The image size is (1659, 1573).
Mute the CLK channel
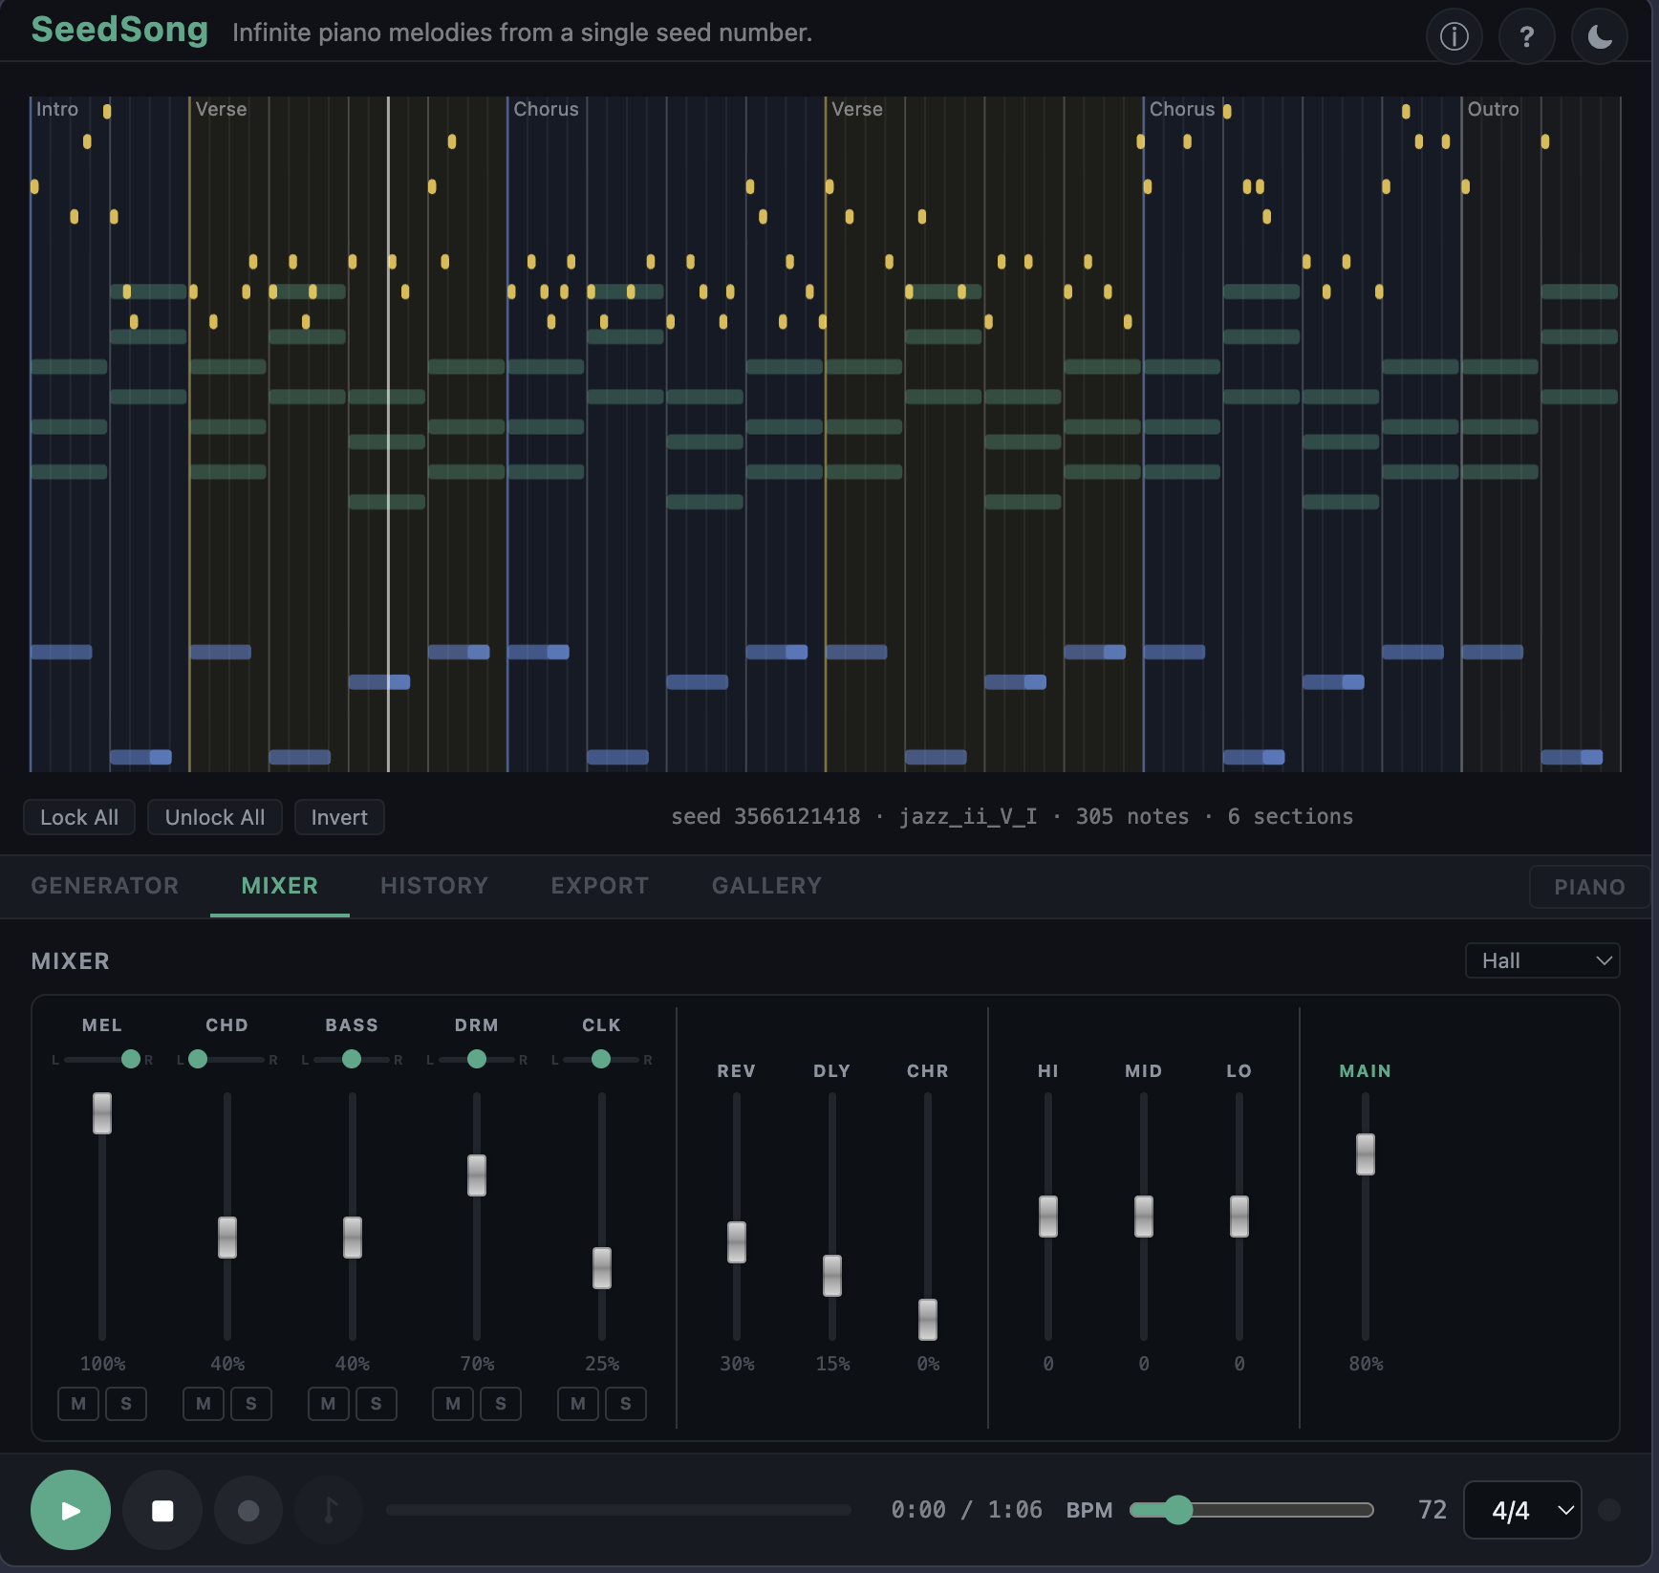coord(578,1404)
